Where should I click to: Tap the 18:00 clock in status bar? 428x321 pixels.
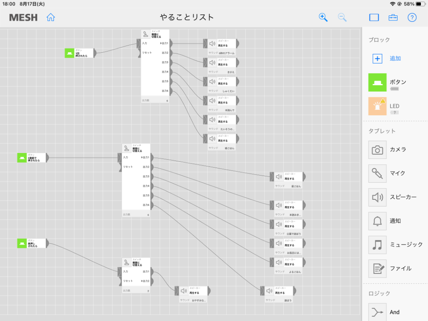9,4
